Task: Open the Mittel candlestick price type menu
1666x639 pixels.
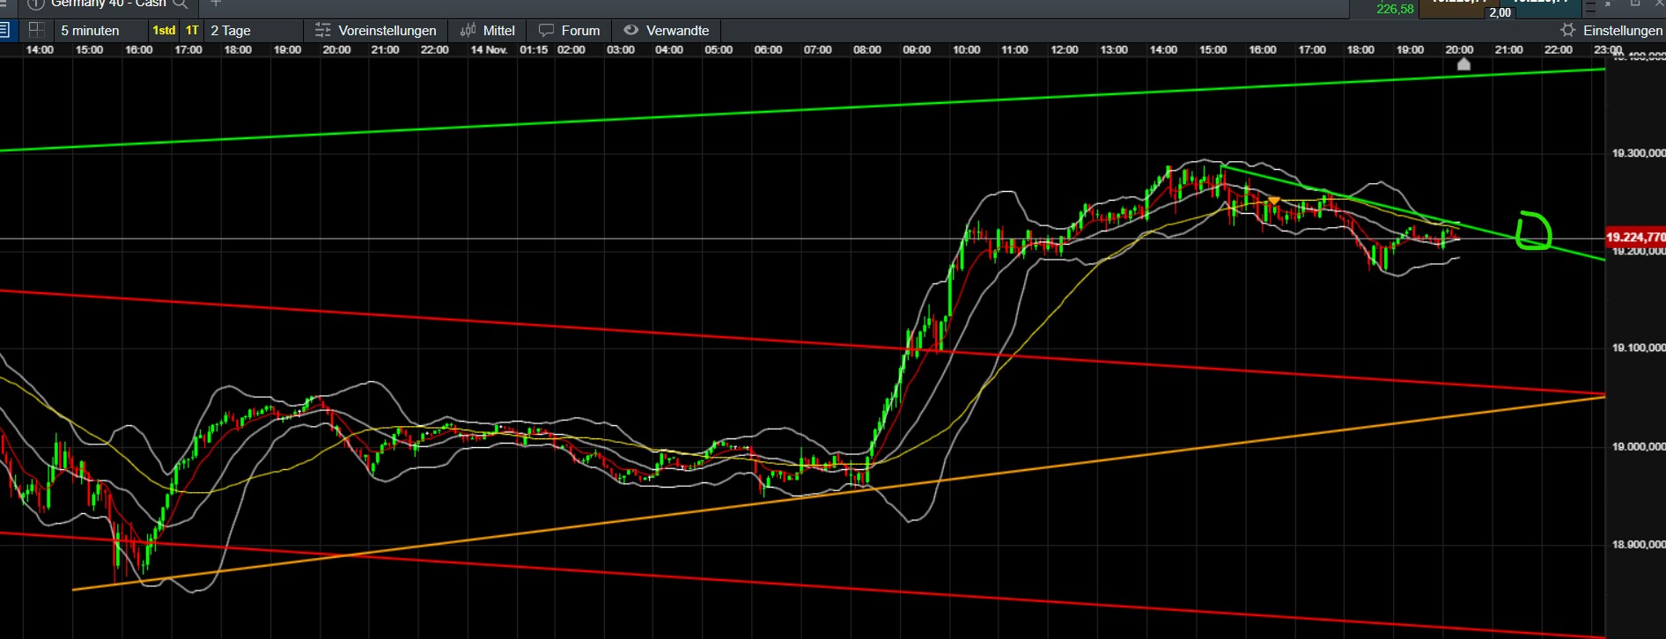Action: point(488,30)
